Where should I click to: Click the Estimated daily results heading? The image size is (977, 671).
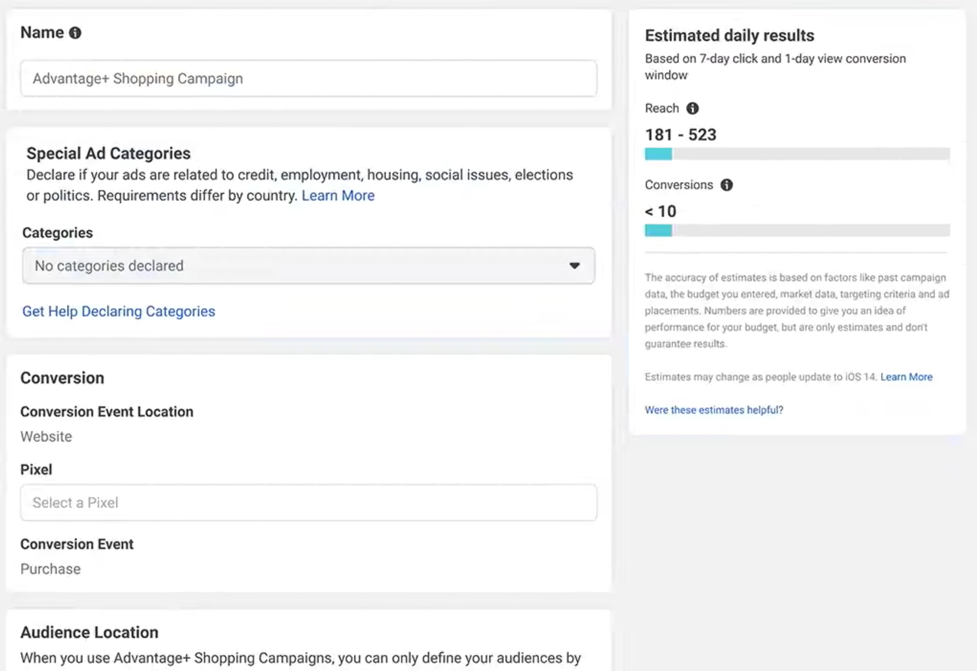[x=730, y=36]
